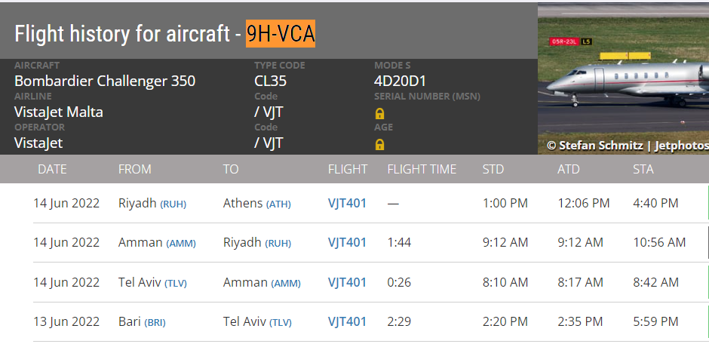Open the aircraft photo thumbnail

[x=623, y=78]
